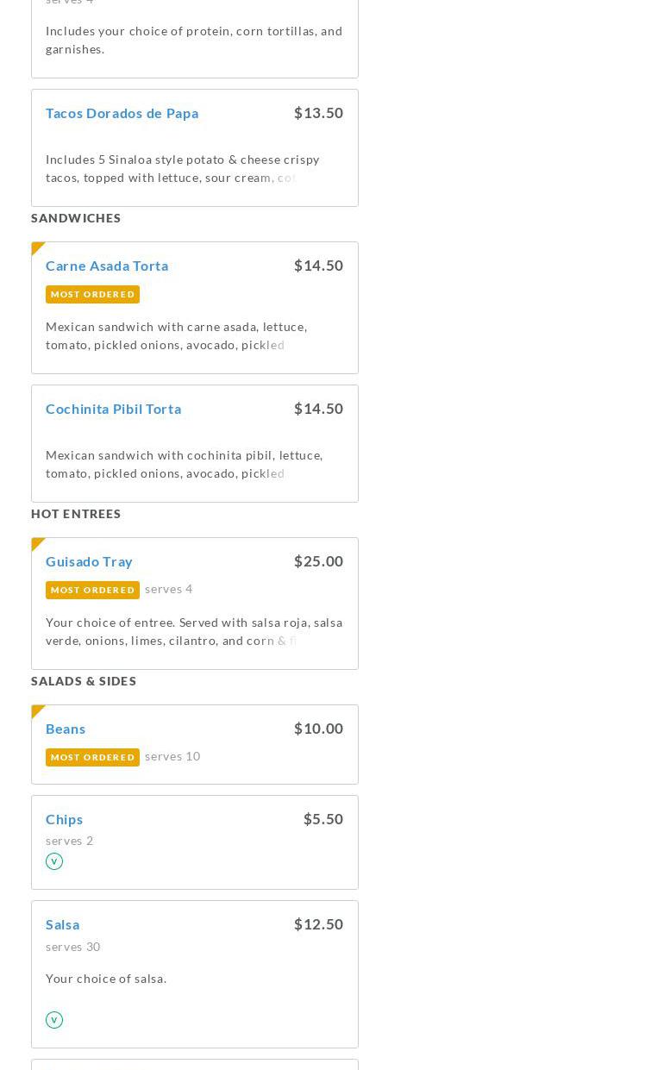
Task: Click the $25.00 Guisado Tray price
Action: tap(318, 561)
